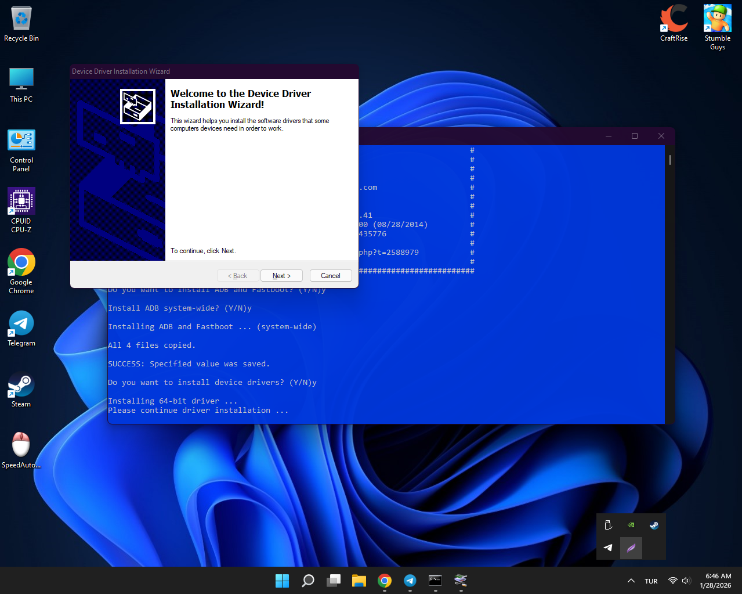Launch the CraftRise desktop shortcut
742x594 pixels.
(x=674, y=23)
